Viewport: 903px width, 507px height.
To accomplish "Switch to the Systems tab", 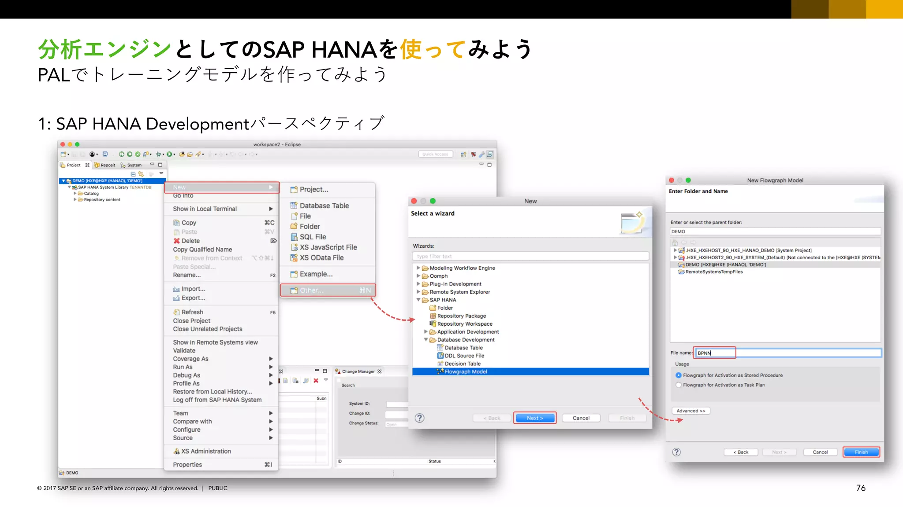I will tap(131, 165).
